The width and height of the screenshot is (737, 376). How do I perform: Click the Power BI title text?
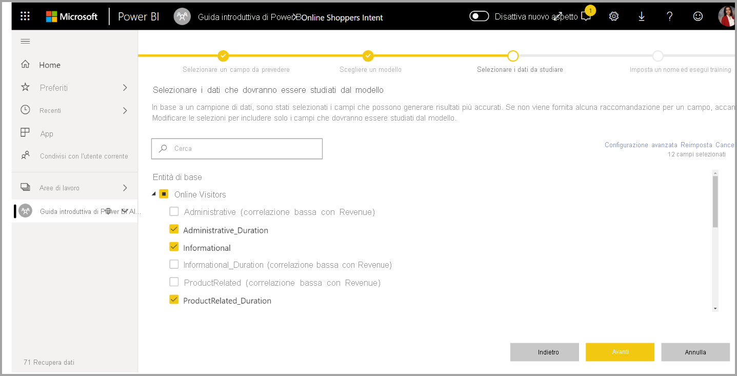pyautogui.click(x=138, y=16)
